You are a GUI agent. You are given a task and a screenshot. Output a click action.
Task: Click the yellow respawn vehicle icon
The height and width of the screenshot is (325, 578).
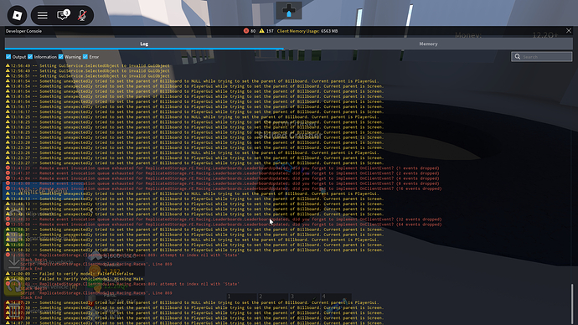coord(14,286)
